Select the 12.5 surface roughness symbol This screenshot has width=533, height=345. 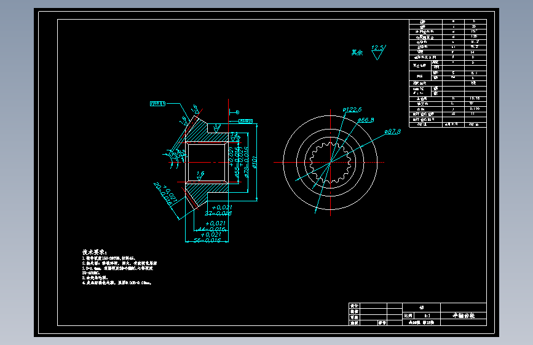(378, 52)
